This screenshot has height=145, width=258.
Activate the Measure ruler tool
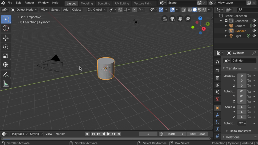(6, 84)
